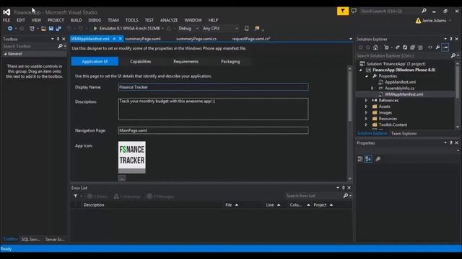Screen dimensions: 462x259
Task: Switch to the Requirements tab
Action: coord(186,61)
